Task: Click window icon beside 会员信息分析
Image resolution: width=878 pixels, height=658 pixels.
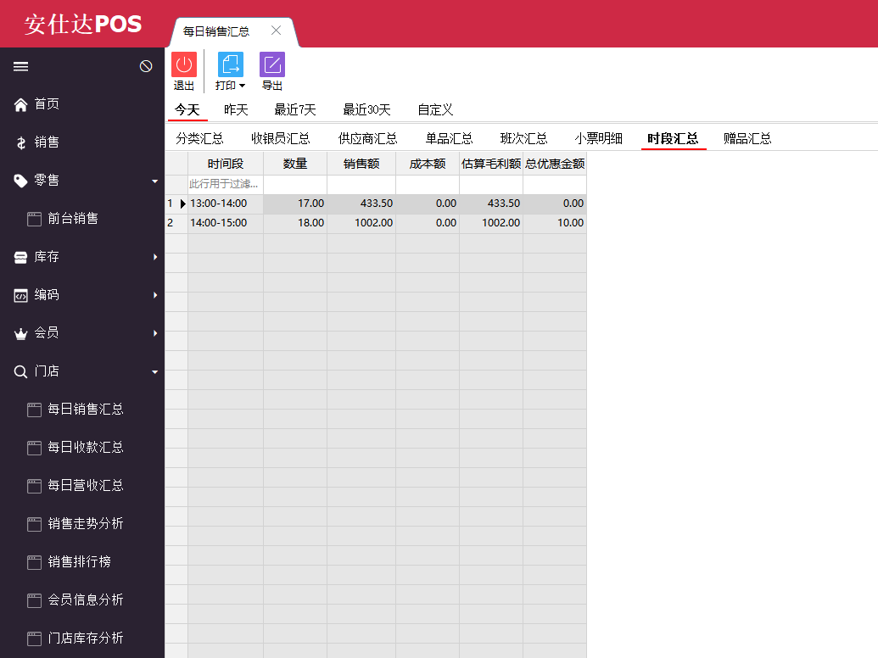Action: point(34,600)
